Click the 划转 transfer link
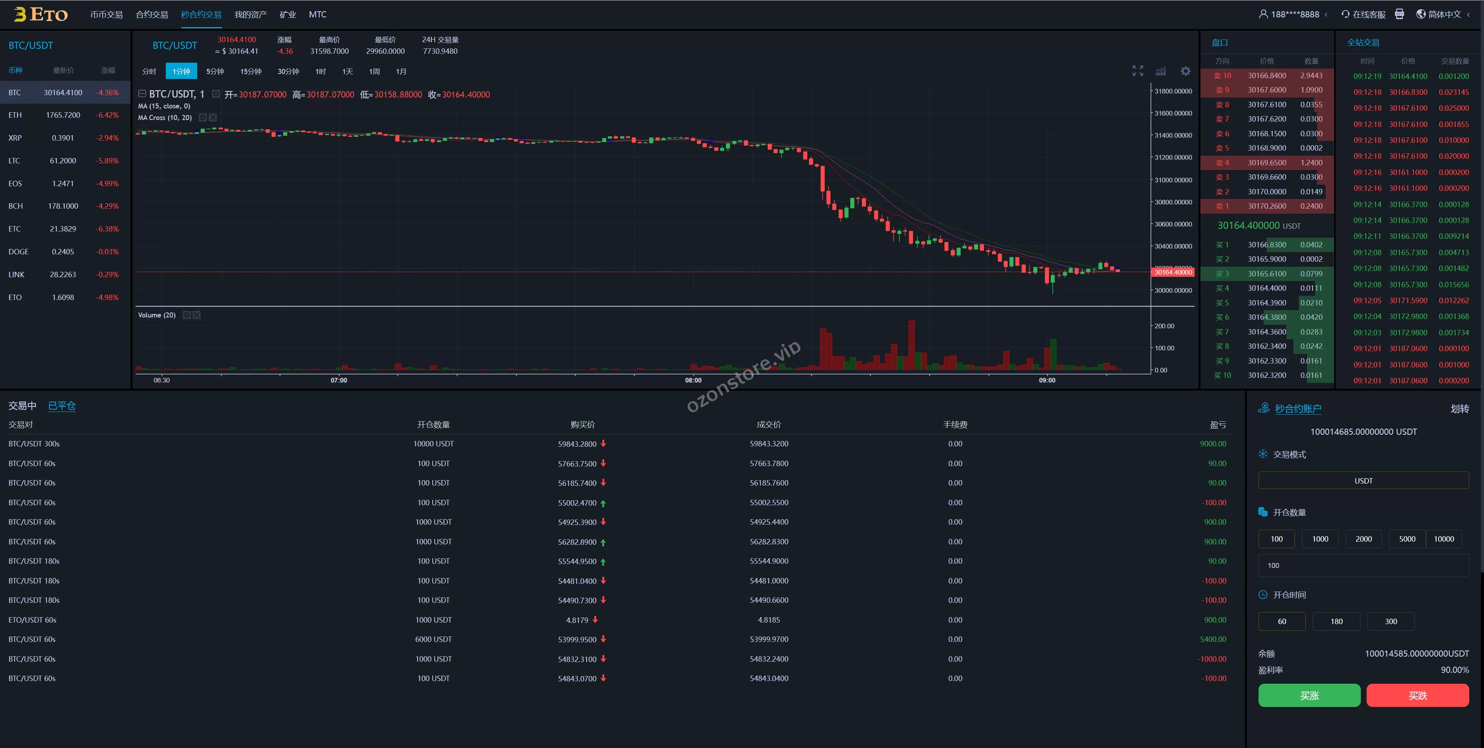Viewport: 1484px width, 748px height. pyautogui.click(x=1459, y=409)
